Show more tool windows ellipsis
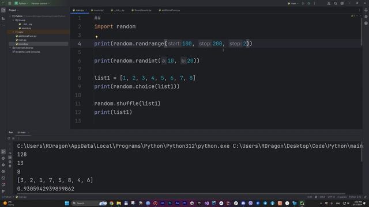The height and width of the screenshot is (207, 369). click(3, 25)
